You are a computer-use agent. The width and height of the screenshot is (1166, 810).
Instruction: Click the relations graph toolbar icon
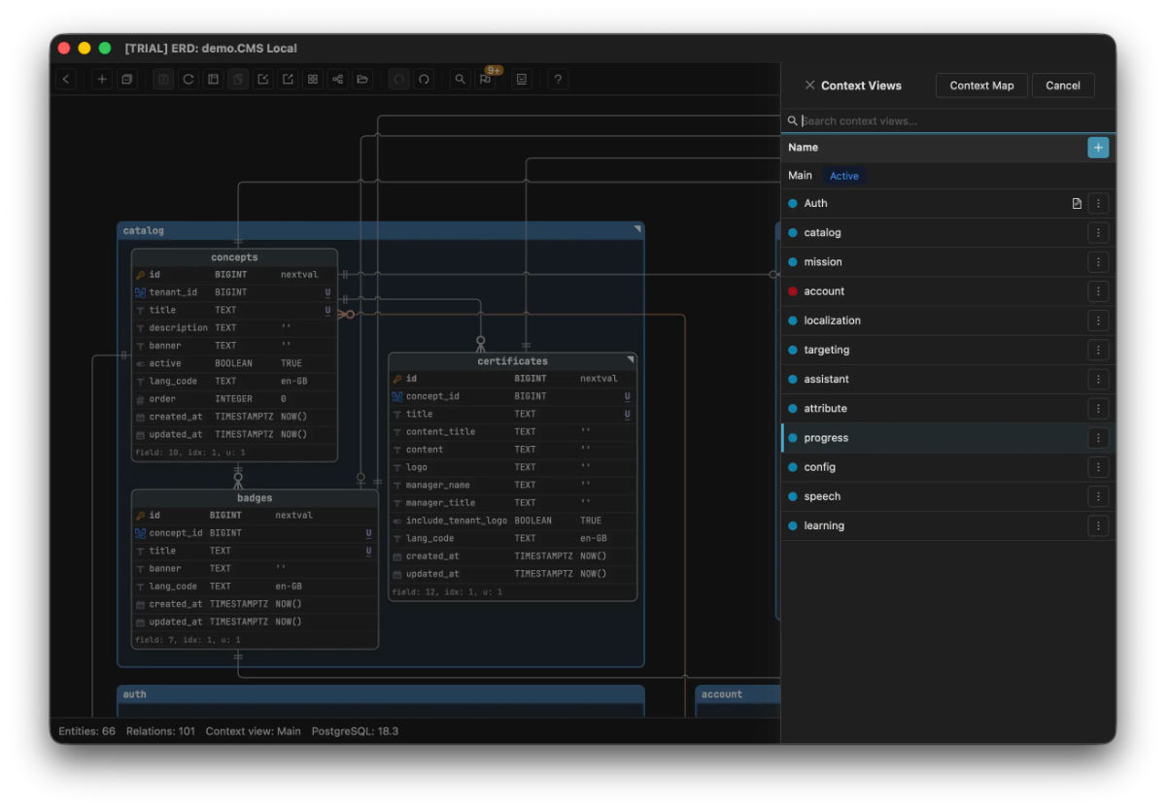pyautogui.click(x=337, y=80)
